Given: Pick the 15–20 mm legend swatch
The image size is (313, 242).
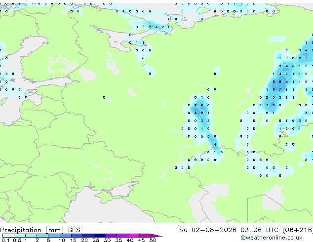Looking at the screenshot, I should [x=77, y=236].
